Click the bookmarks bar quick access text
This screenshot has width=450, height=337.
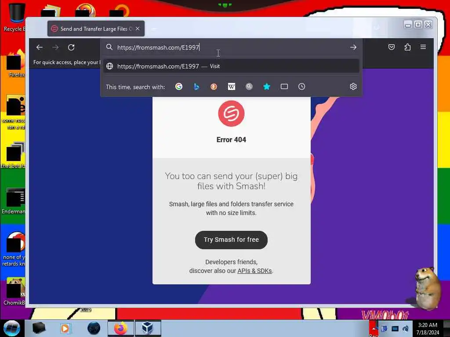tap(67, 62)
